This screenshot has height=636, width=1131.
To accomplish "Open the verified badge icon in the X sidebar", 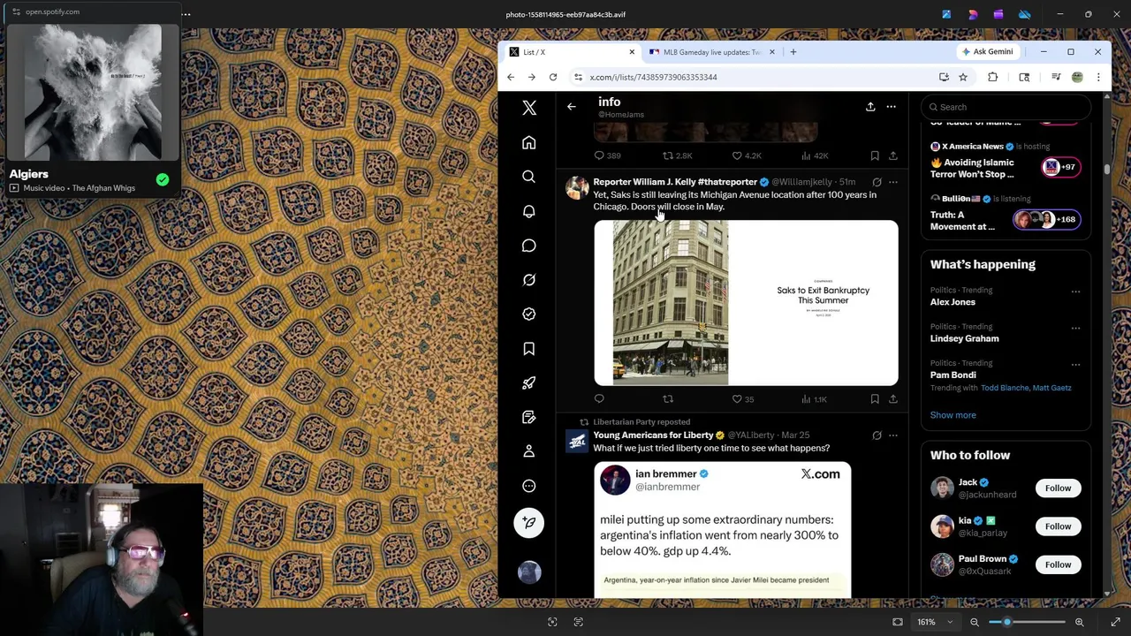I will point(528,314).
